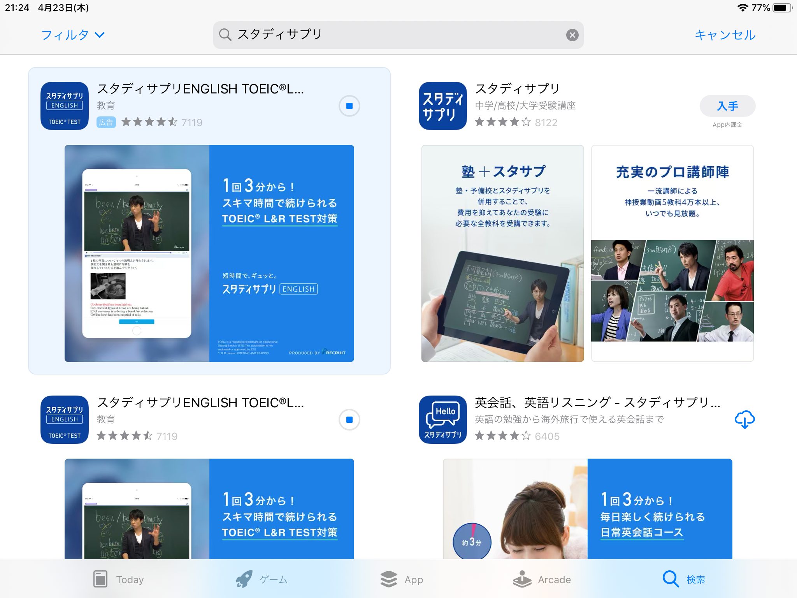Open the スタディサプリ 中学/高校 app icon
This screenshot has height=598, width=797.
[443, 106]
